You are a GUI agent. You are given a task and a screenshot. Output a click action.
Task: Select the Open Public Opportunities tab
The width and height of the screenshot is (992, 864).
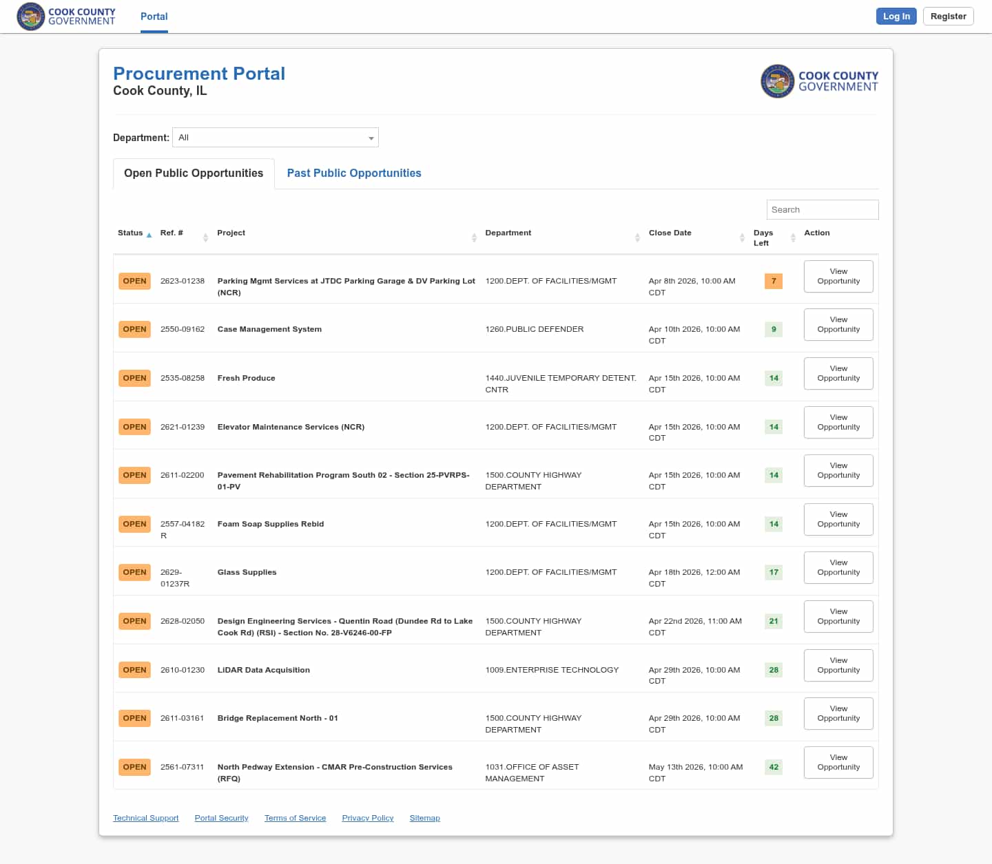point(194,173)
